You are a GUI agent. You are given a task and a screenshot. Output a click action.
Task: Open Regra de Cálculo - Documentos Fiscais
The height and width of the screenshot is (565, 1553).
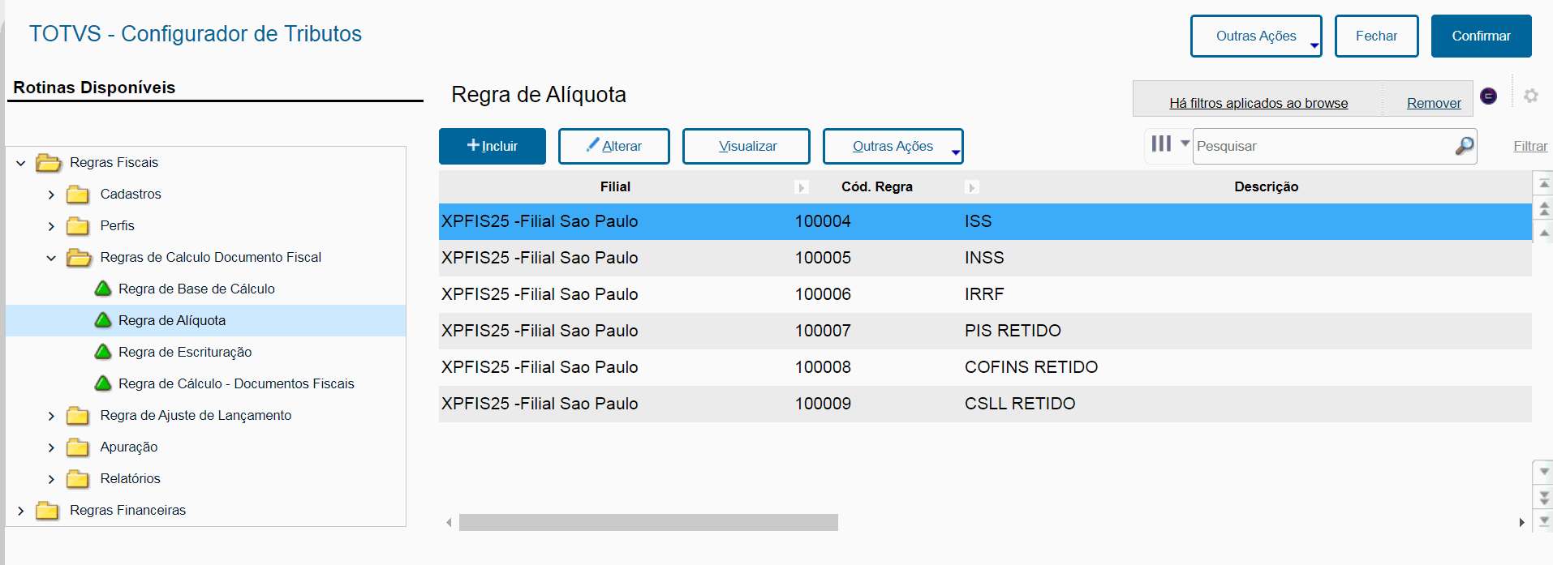pos(235,383)
